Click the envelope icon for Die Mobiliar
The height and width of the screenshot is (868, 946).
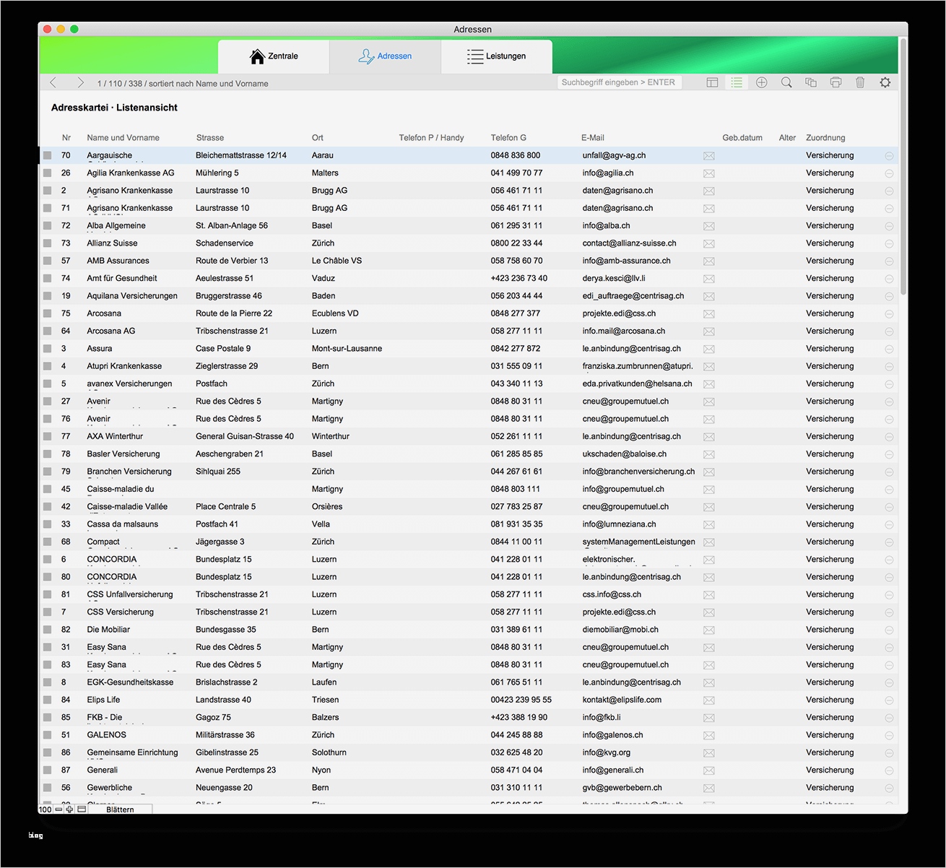709,630
